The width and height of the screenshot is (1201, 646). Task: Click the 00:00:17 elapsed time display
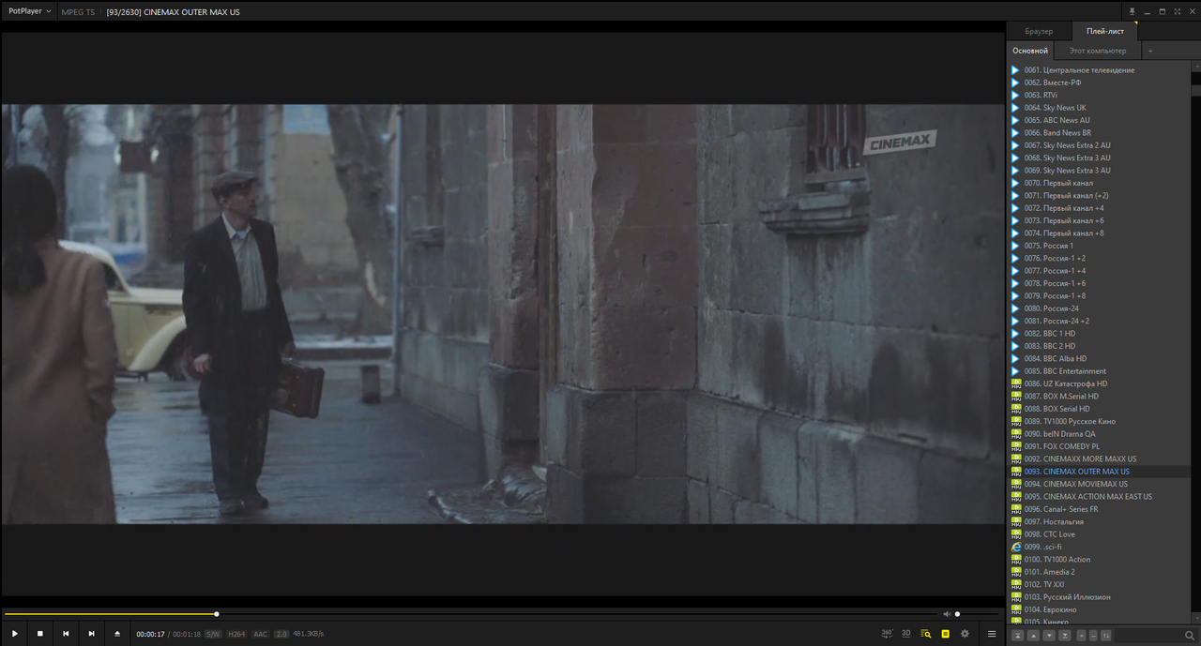[x=151, y=634]
